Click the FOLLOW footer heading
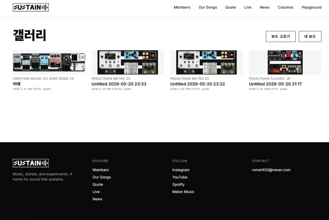 tap(180, 161)
